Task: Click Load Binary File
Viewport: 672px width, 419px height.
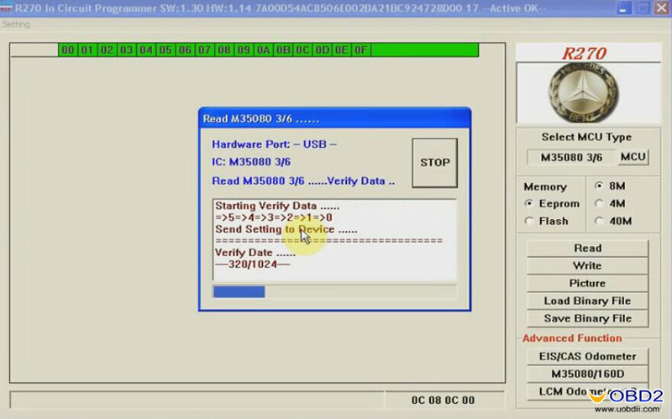Action: (587, 301)
